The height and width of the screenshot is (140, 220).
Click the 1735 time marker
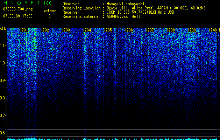[x=108, y=30]
